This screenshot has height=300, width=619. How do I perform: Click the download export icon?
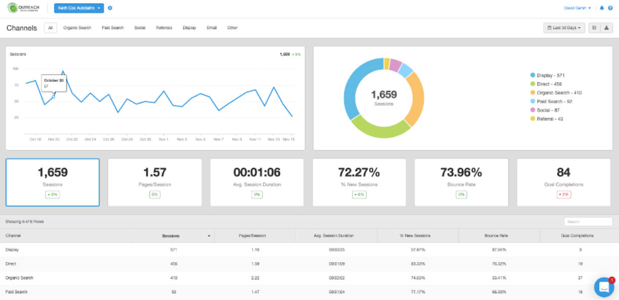coord(606,28)
